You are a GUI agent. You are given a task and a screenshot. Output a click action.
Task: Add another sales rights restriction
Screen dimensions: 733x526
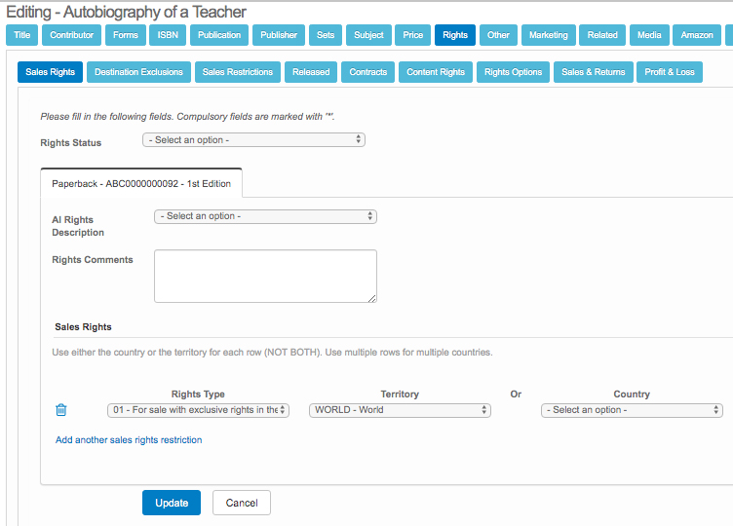pos(129,439)
